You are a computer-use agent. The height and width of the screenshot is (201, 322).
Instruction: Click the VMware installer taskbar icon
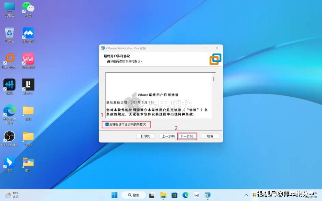click(x=208, y=195)
